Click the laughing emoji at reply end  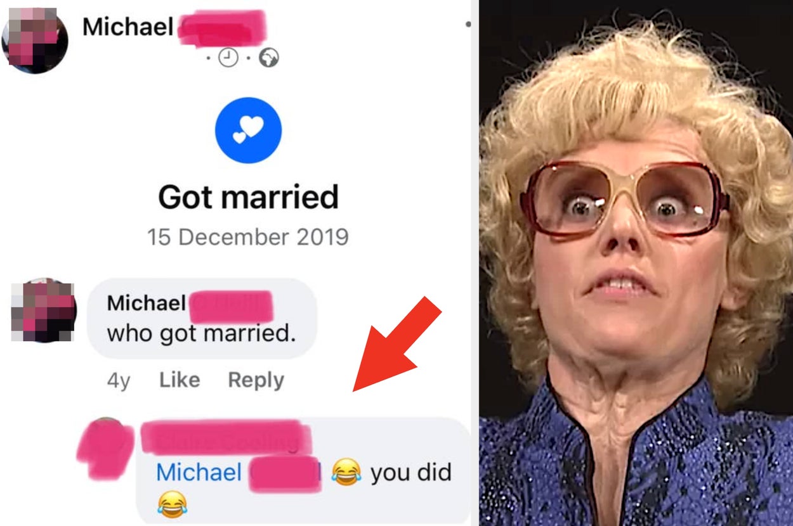[x=172, y=504]
